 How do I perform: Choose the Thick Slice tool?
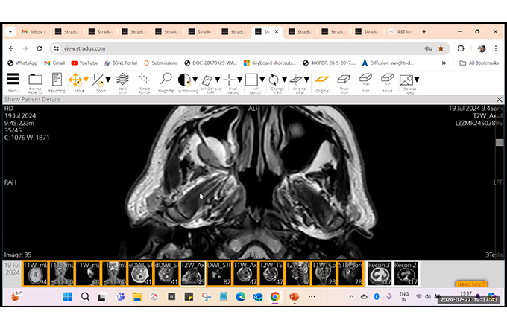coord(344,80)
